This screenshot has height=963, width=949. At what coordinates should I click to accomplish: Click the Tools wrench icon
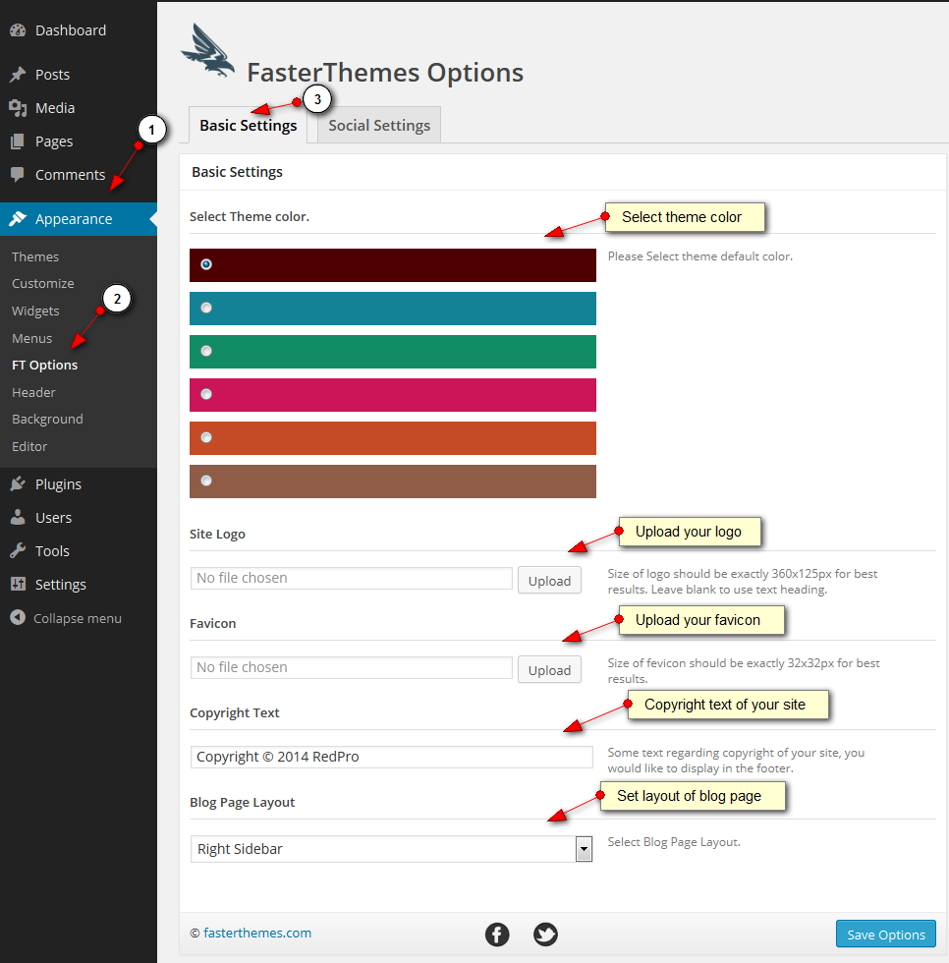pos(18,551)
